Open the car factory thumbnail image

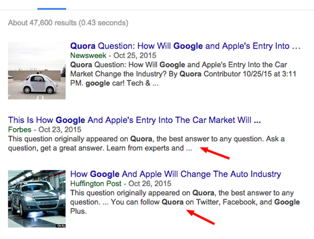pos(36,198)
